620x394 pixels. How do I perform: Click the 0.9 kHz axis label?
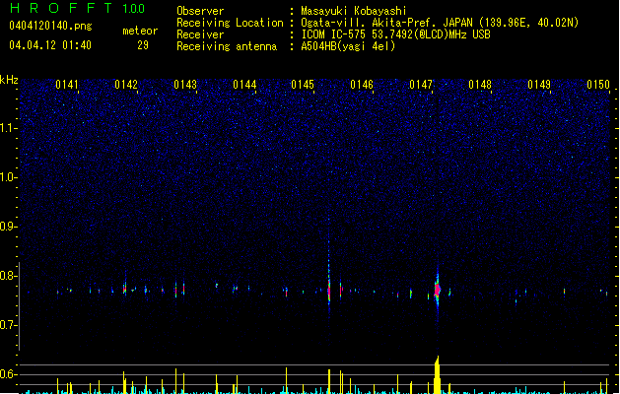click(8, 227)
